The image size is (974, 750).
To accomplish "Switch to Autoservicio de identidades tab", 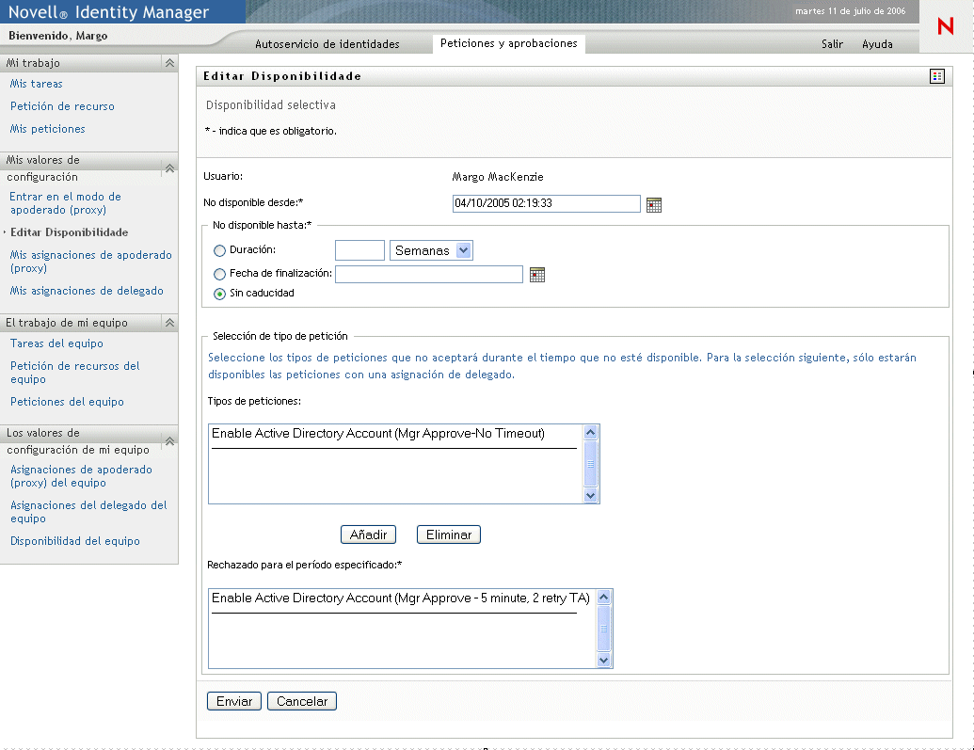I will coord(327,44).
